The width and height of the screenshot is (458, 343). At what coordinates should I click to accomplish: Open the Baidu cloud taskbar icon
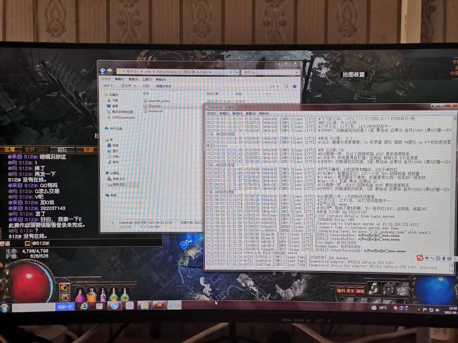pyautogui.click(x=130, y=305)
